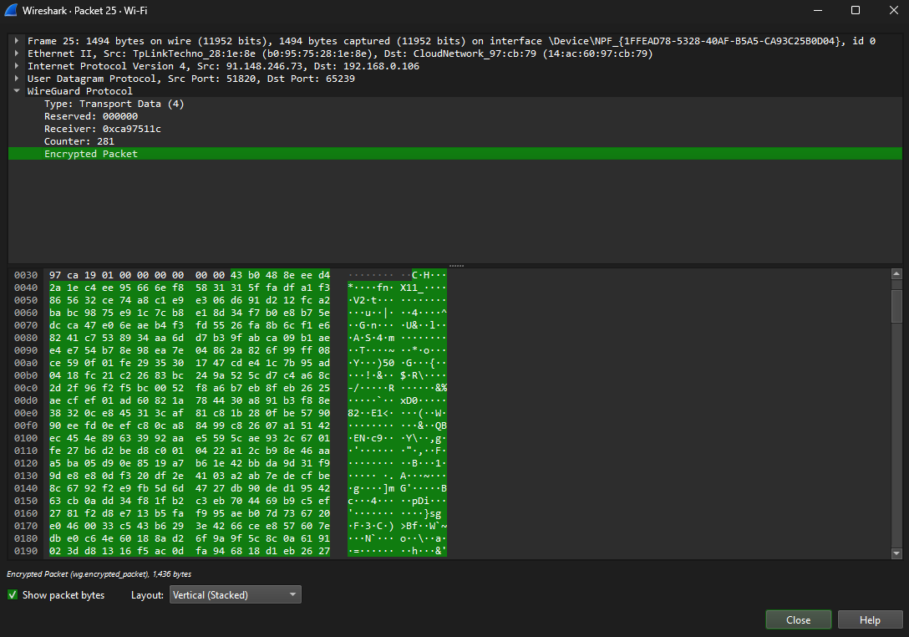
Task: Click the bytes pane scrollbar thumb
Action: [896, 305]
